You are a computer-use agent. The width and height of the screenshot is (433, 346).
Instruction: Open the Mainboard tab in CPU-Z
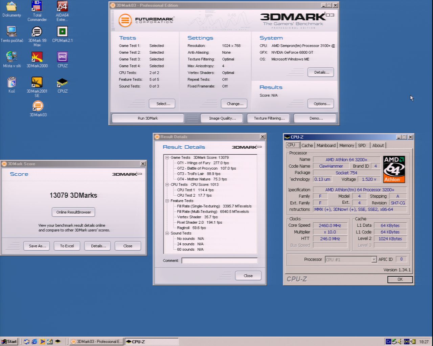tap(326, 145)
